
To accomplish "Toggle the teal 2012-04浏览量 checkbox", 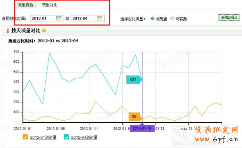I will pyautogui.click(x=66, y=137).
